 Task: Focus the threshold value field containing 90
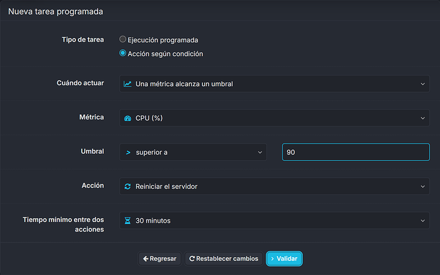(356, 152)
